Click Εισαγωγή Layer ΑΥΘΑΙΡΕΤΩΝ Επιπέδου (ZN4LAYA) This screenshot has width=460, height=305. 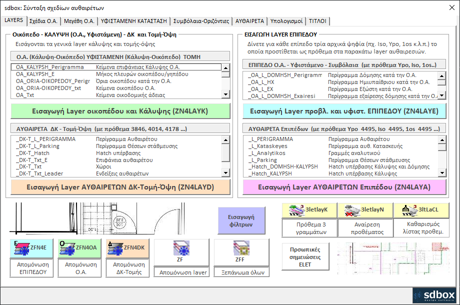(x=344, y=187)
